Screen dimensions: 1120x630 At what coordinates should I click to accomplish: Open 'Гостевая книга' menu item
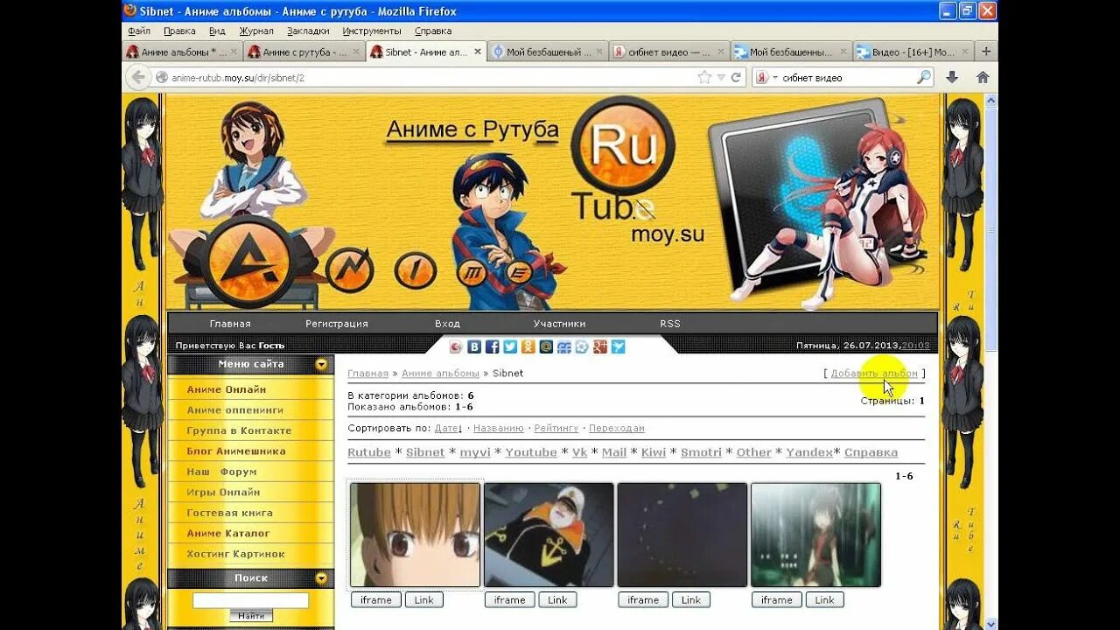click(229, 513)
